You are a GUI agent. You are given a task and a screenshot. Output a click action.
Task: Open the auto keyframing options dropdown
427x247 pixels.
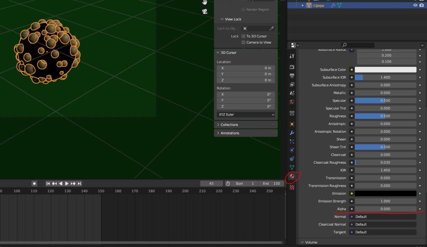point(40,184)
